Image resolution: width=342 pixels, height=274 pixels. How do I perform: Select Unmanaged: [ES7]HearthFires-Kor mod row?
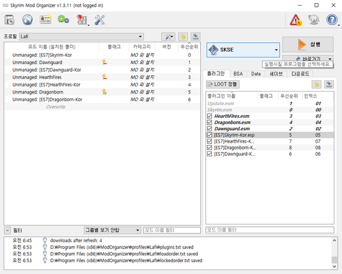pyautogui.click(x=102, y=85)
